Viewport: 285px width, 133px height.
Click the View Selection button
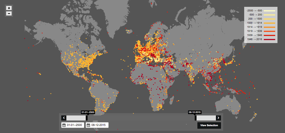pos(209,126)
